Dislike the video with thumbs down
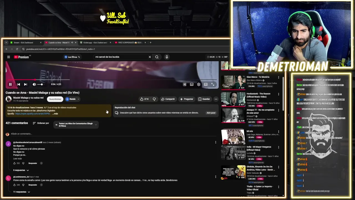This screenshot has width=355, height=200. point(154,99)
